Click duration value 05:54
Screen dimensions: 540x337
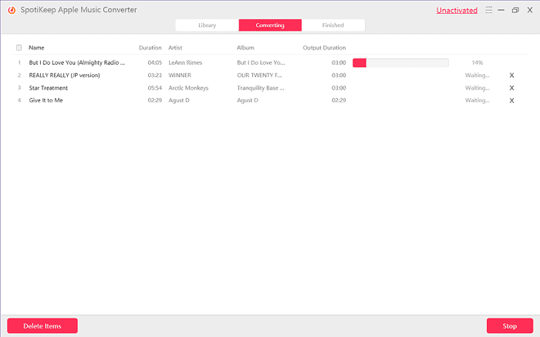(x=154, y=88)
